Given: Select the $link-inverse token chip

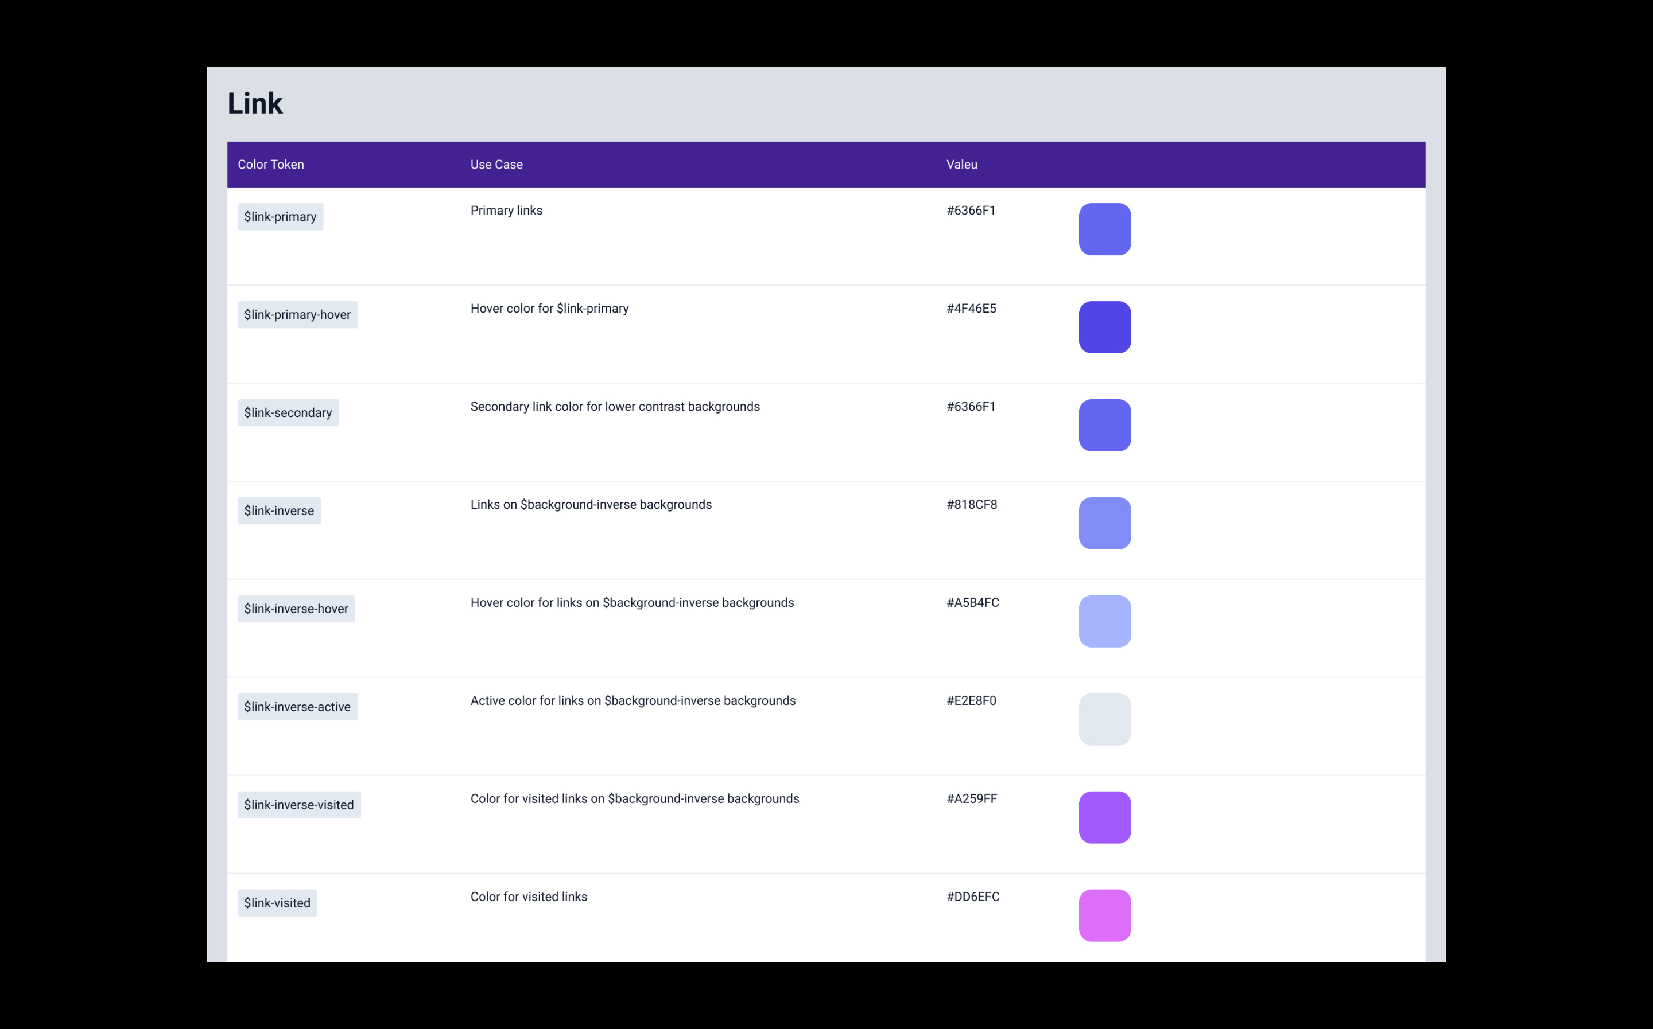Looking at the screenshot, I should coord(279,510).
